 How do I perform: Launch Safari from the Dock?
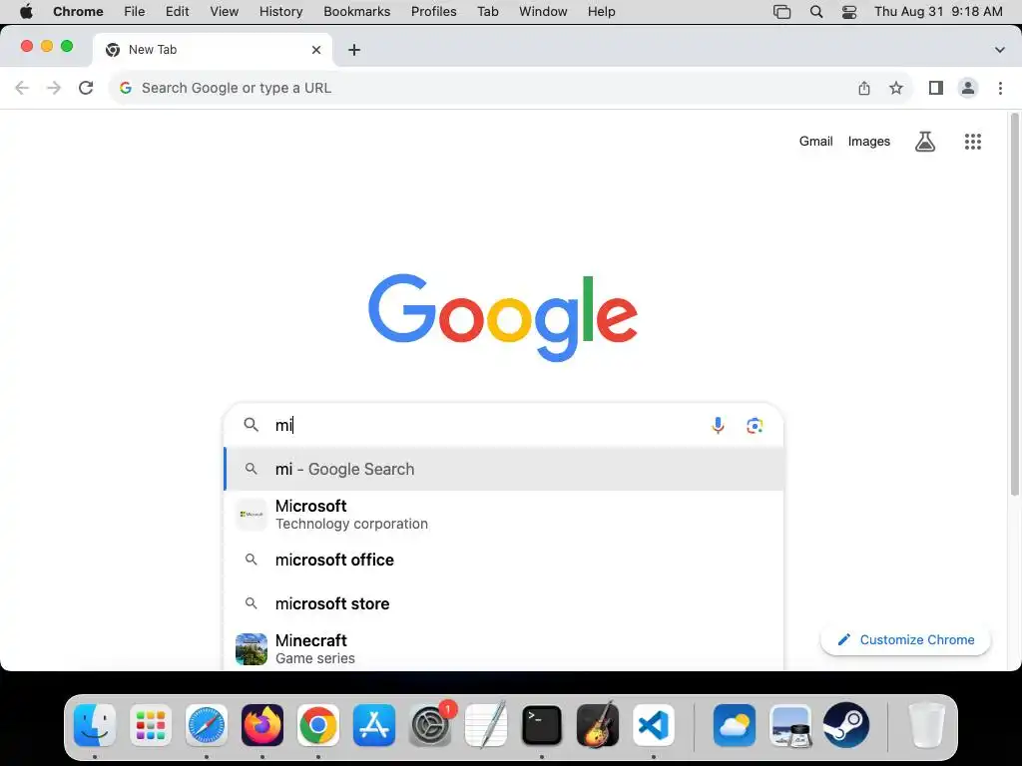point(207,725)
